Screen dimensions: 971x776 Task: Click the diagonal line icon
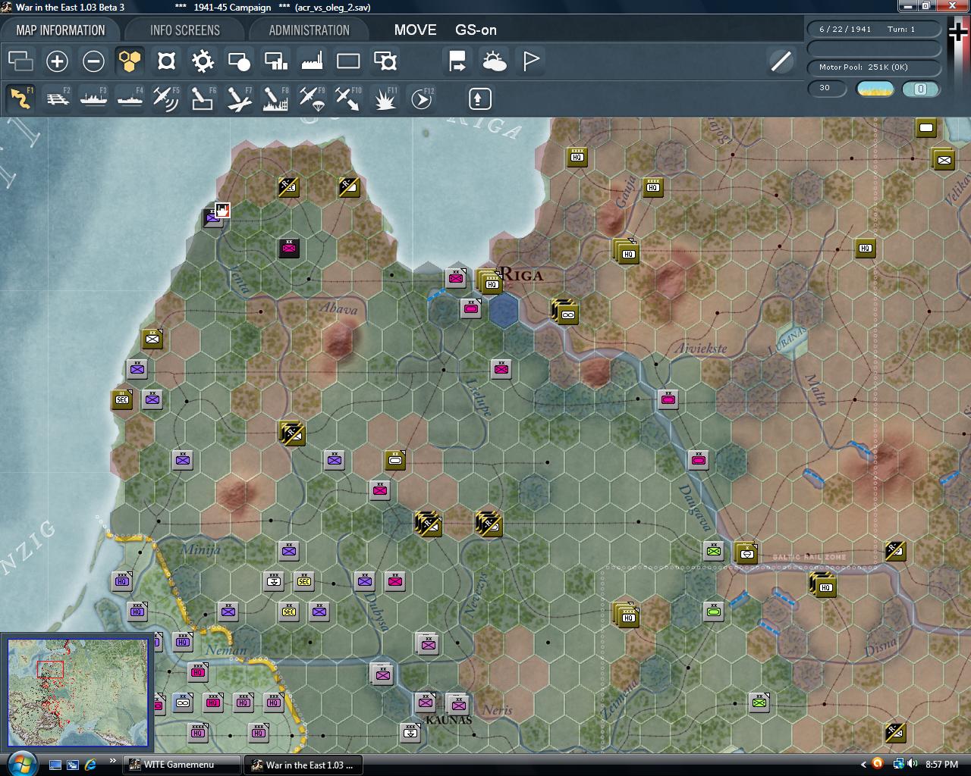pyautogui.click(x=781, y=61)
